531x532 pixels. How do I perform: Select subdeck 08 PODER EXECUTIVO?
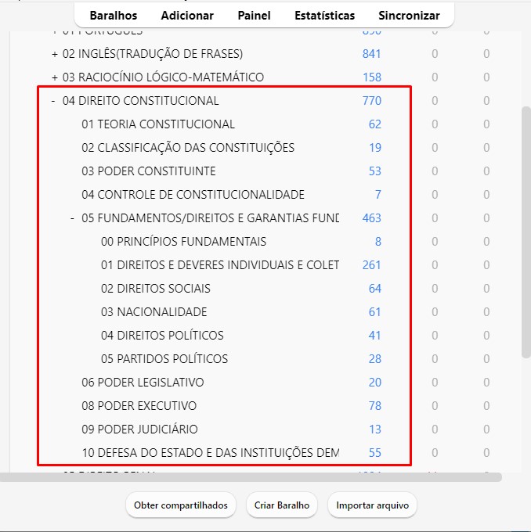tap(139, 406)
